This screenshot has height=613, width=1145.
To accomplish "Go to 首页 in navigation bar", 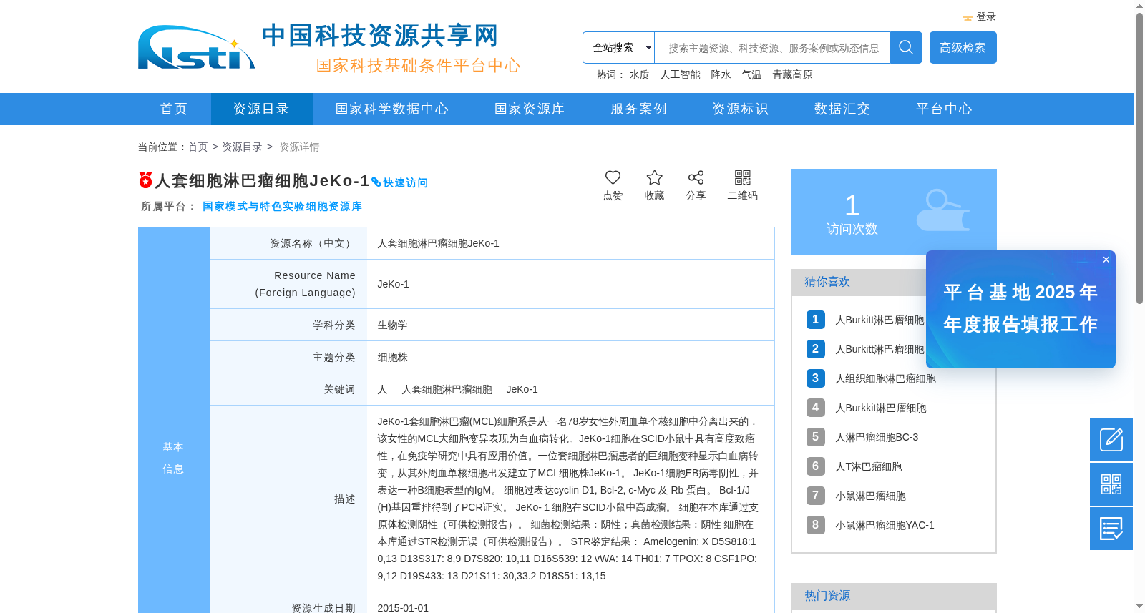I will pyautogui.click(x=174, y=109).
